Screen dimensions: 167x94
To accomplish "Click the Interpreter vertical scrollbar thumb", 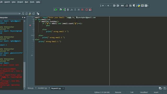I will [x=24, y=75].
